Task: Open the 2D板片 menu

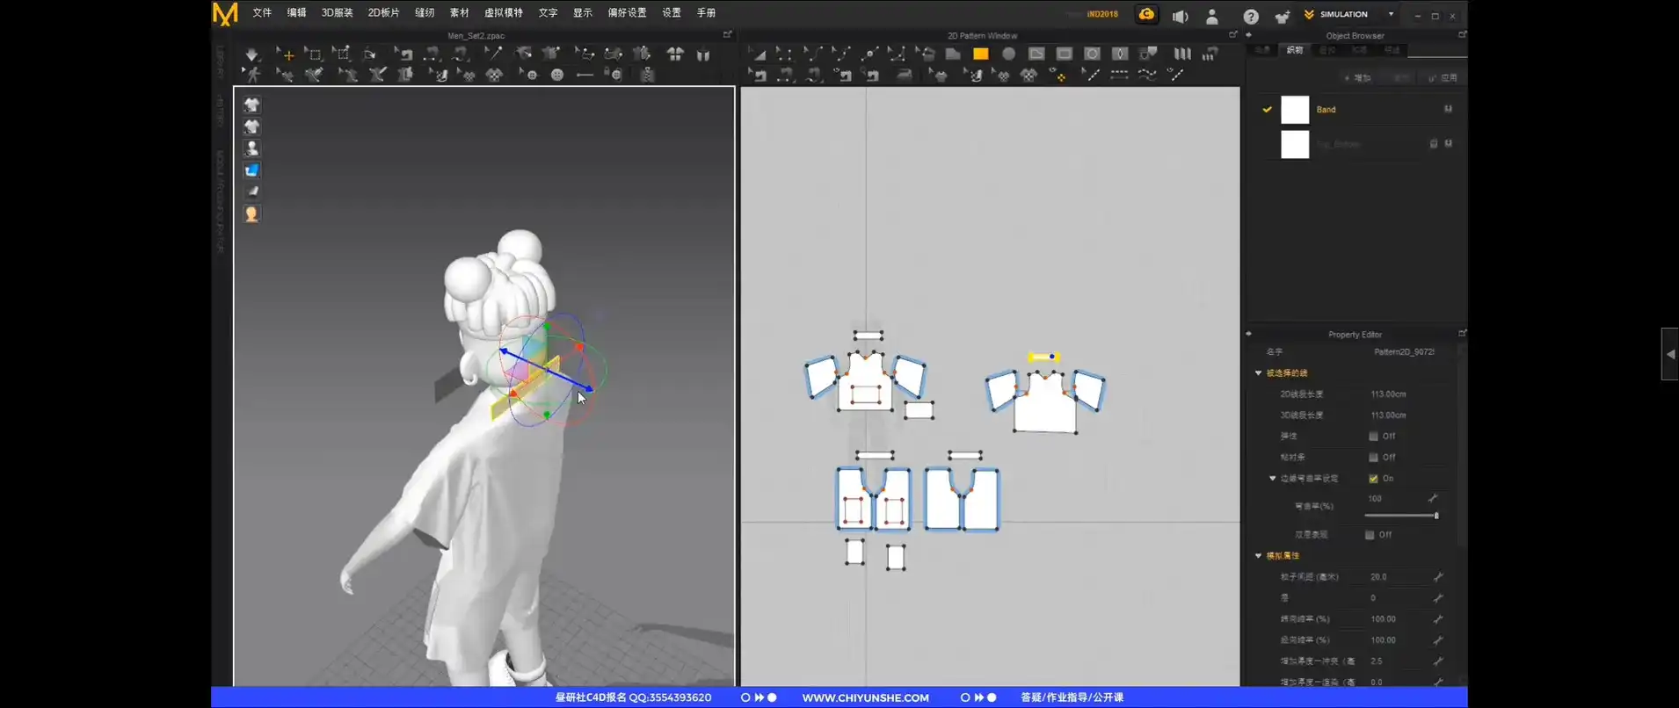Action: point(383,13)
